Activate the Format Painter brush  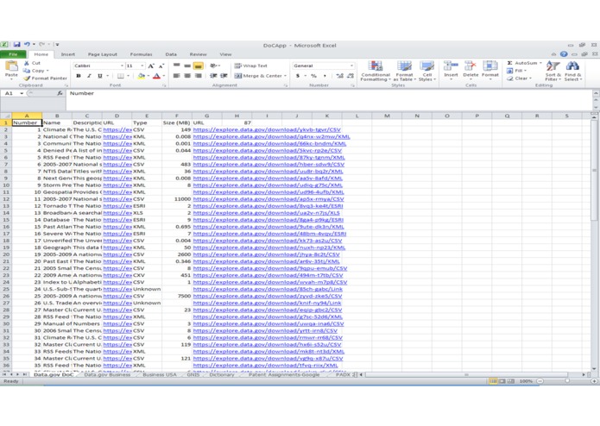click(27, 78)
